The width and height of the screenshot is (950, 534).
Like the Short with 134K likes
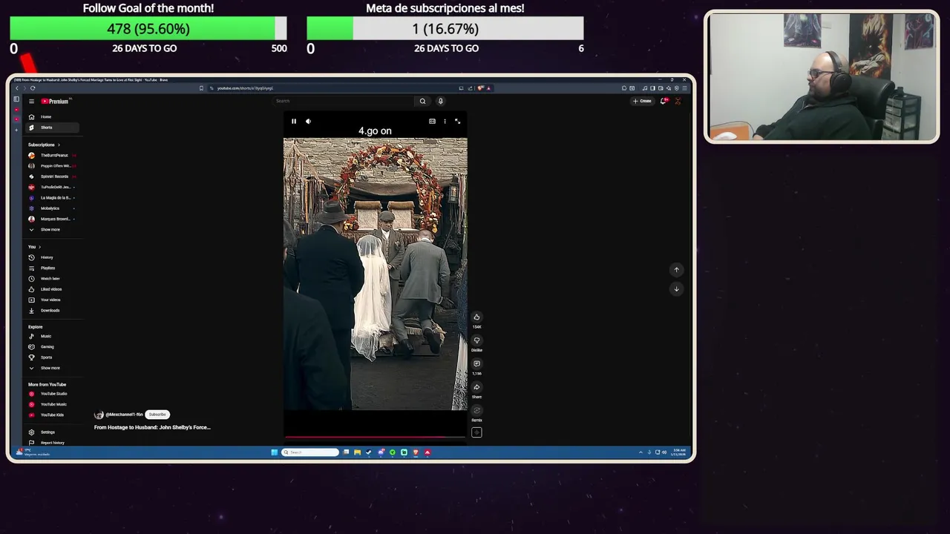click(476, 317)
